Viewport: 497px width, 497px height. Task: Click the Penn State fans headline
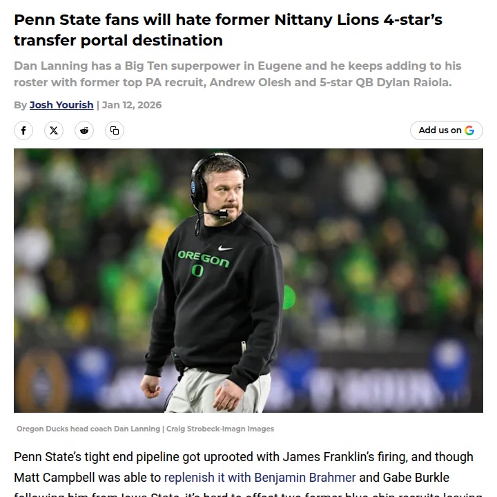click(228, 30)
